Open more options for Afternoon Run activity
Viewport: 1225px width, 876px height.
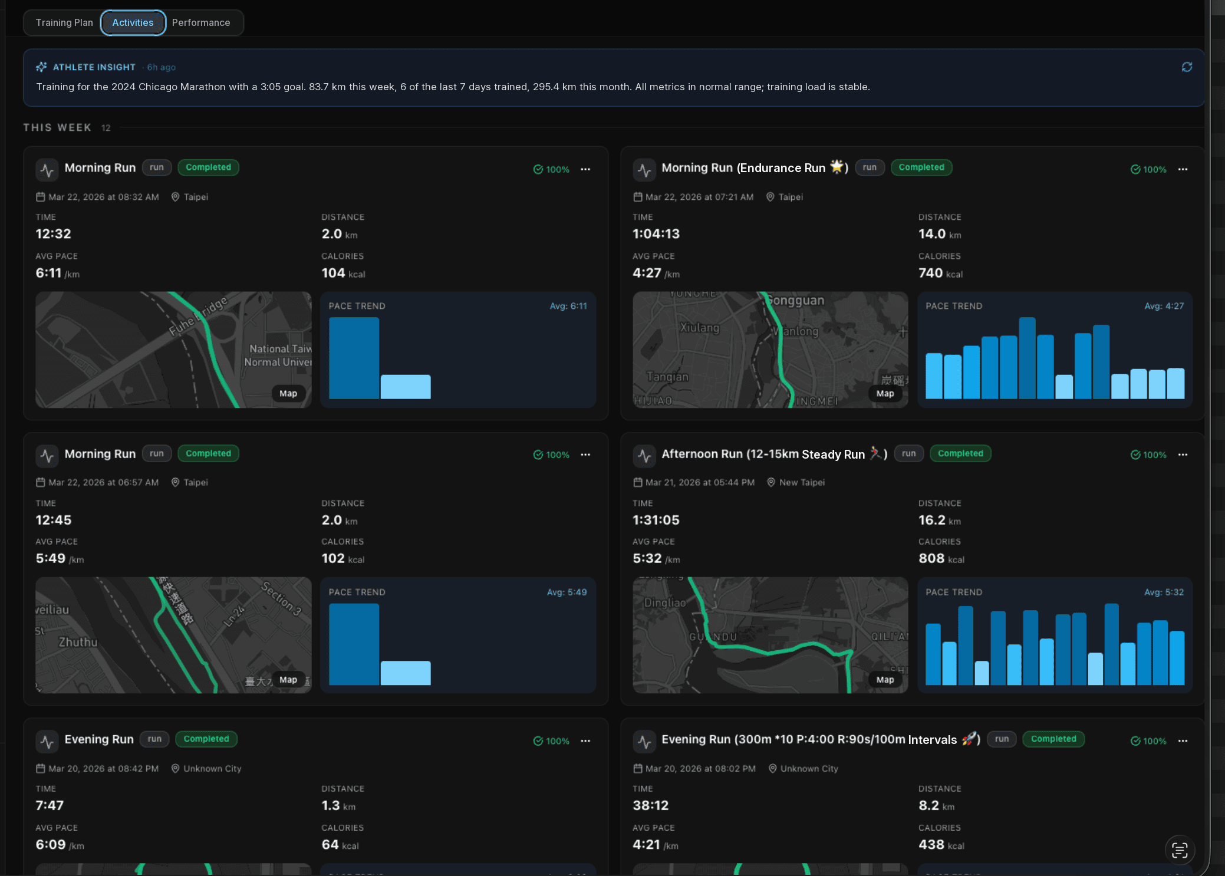[x=1183, y=455]
